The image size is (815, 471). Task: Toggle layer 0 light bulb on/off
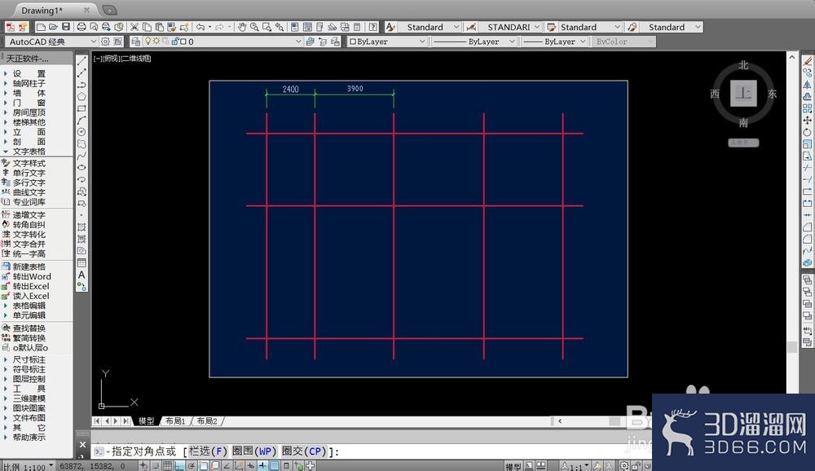pos(148,42)
